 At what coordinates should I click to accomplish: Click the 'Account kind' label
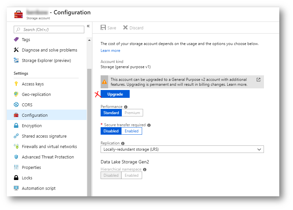(112, 62)
